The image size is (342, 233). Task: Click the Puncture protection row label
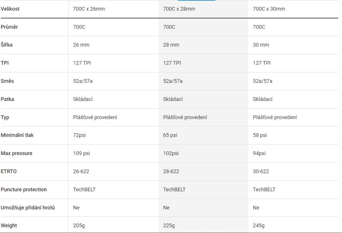coord(24,190)
